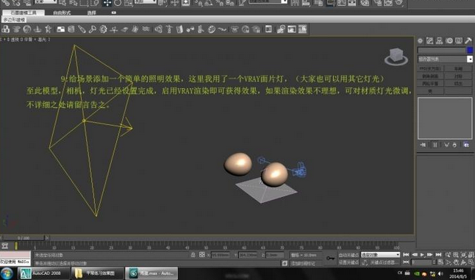Screen dimensions: 475x280
Task: Open the Display command panel tab
Action: (459, 40)
